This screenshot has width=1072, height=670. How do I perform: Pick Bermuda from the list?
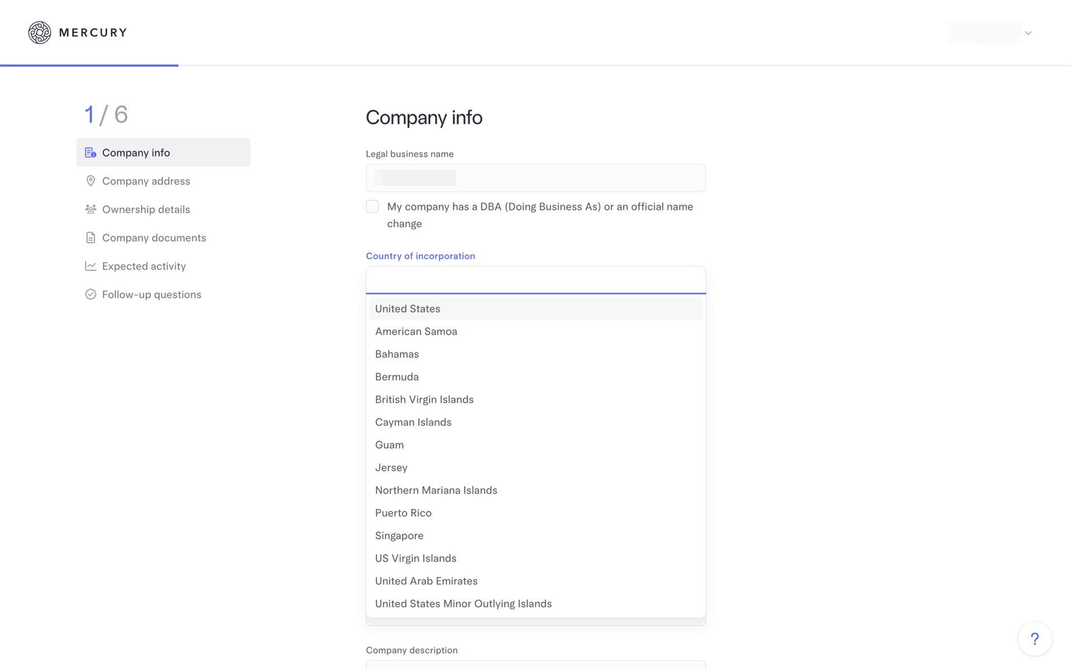coord(535,377)
